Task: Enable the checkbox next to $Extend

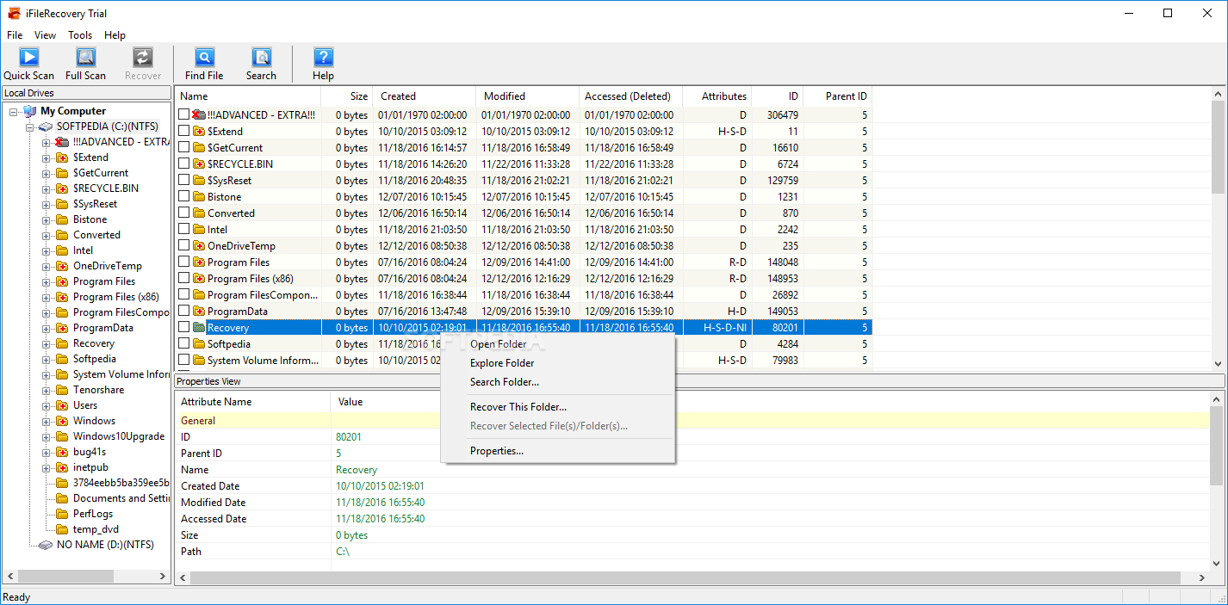Action: pyautogui.click(x=183, y=132)
